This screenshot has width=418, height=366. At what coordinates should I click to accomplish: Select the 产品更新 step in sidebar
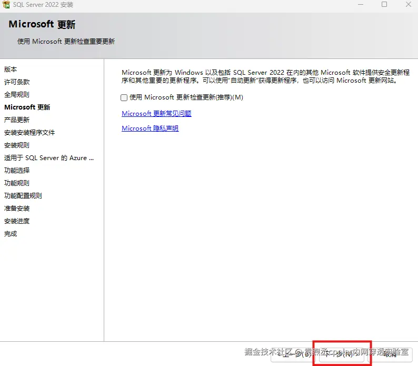pyautogui.click(x=17, y=120)
